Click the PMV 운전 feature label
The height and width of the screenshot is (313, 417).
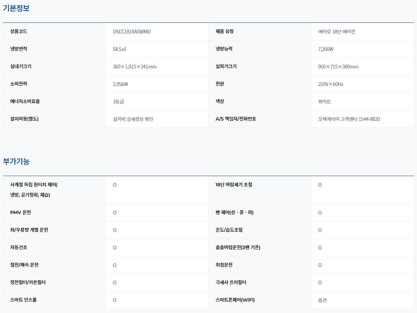(x=21, y=212)
